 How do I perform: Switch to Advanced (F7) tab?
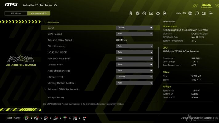click(39, 14)
